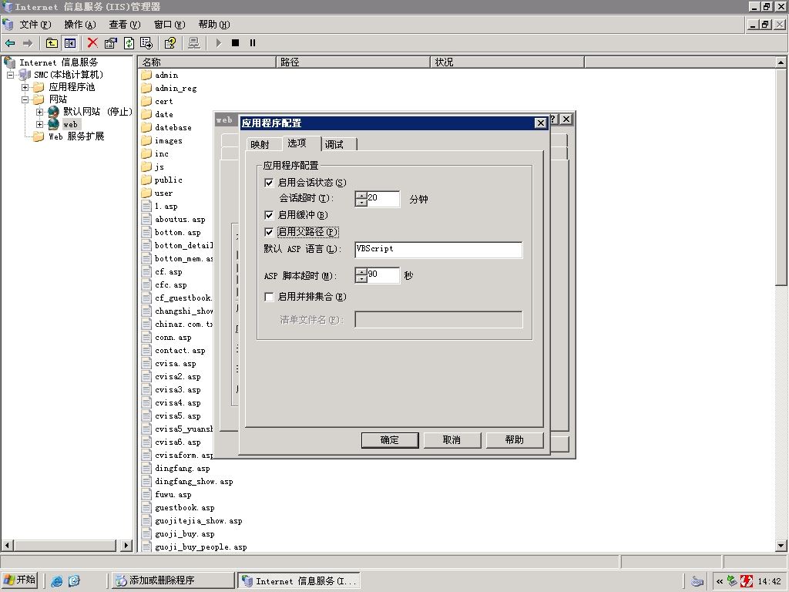The image size is (789, 592).
Task: Toggle the console tree pane icon
Action: tap(70, 43)
